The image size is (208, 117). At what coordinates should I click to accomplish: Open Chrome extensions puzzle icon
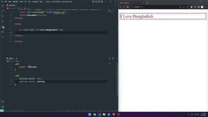click(x=191, y=7)
